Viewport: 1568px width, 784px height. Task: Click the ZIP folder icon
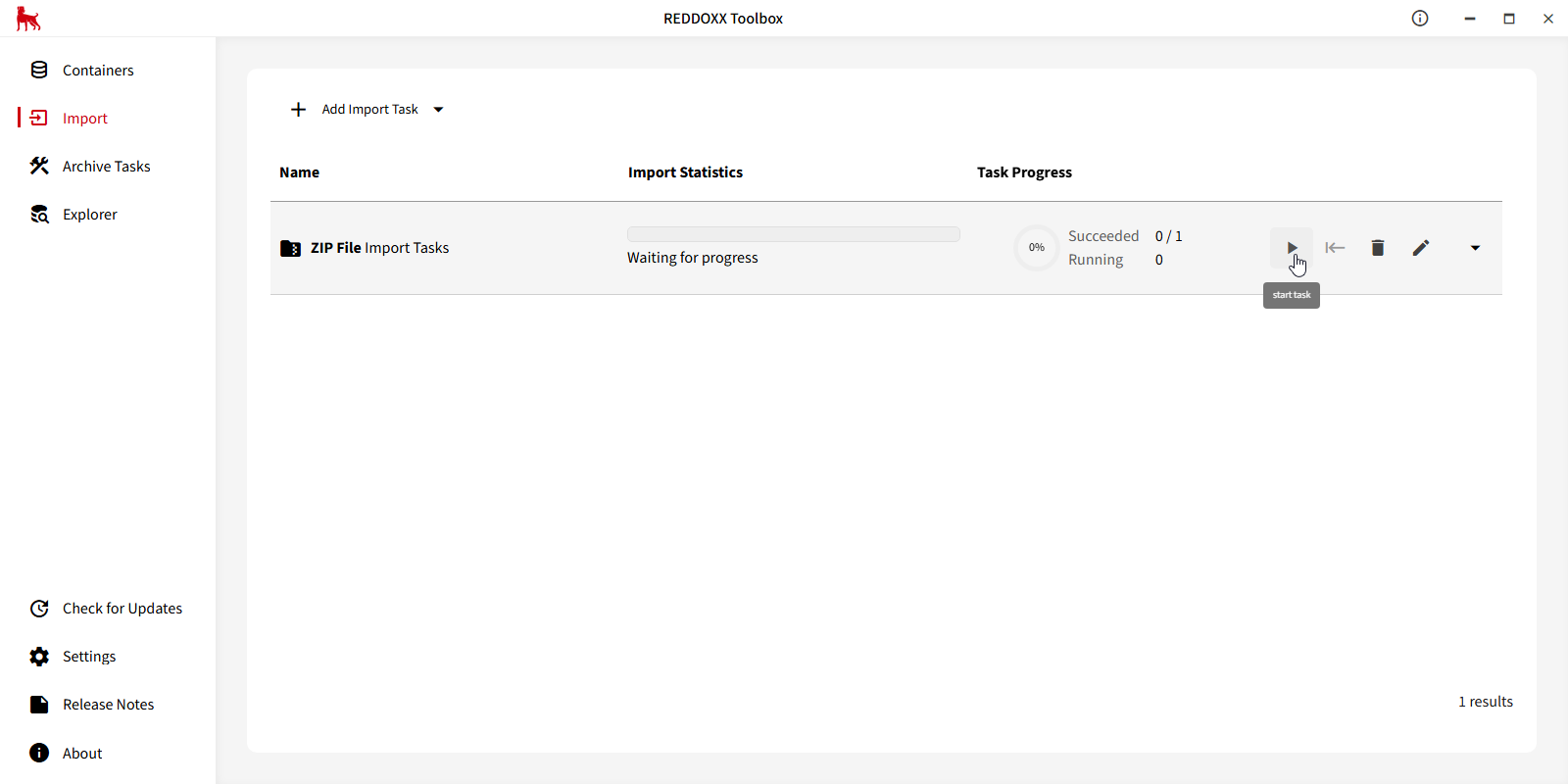coord(291,248)
